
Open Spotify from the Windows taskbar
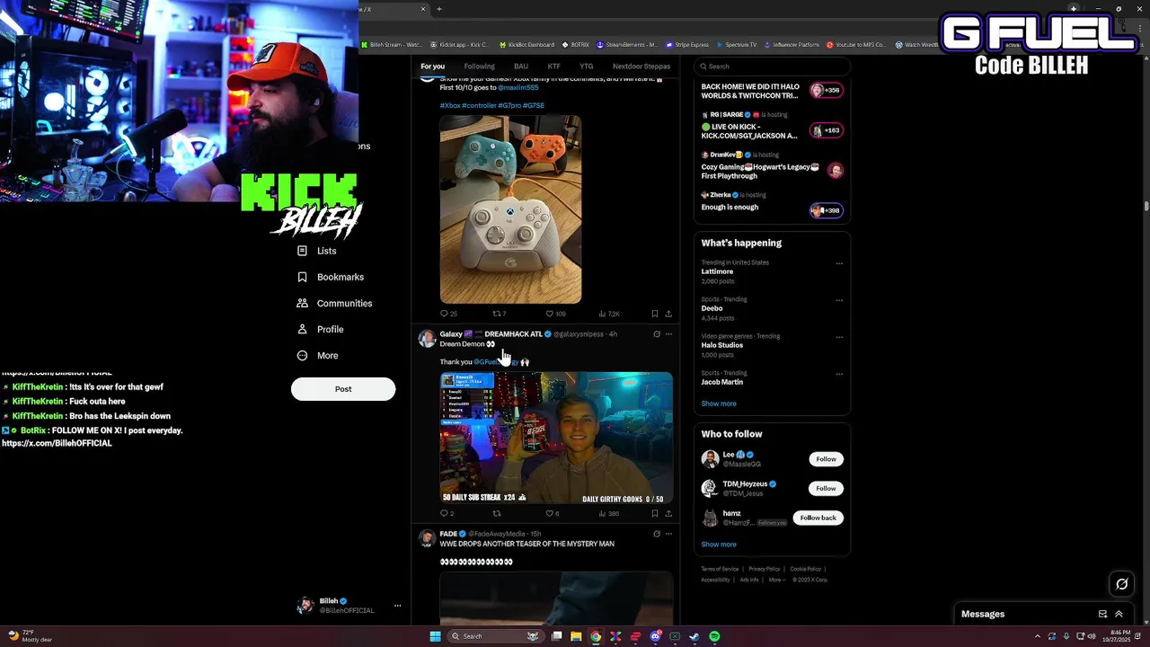point(714,636)
